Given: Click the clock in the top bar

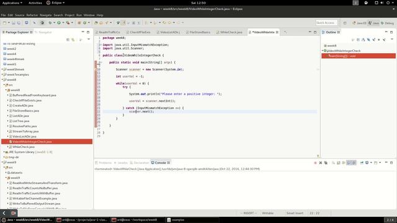Looking at the screenshot, I should point(198,2).
